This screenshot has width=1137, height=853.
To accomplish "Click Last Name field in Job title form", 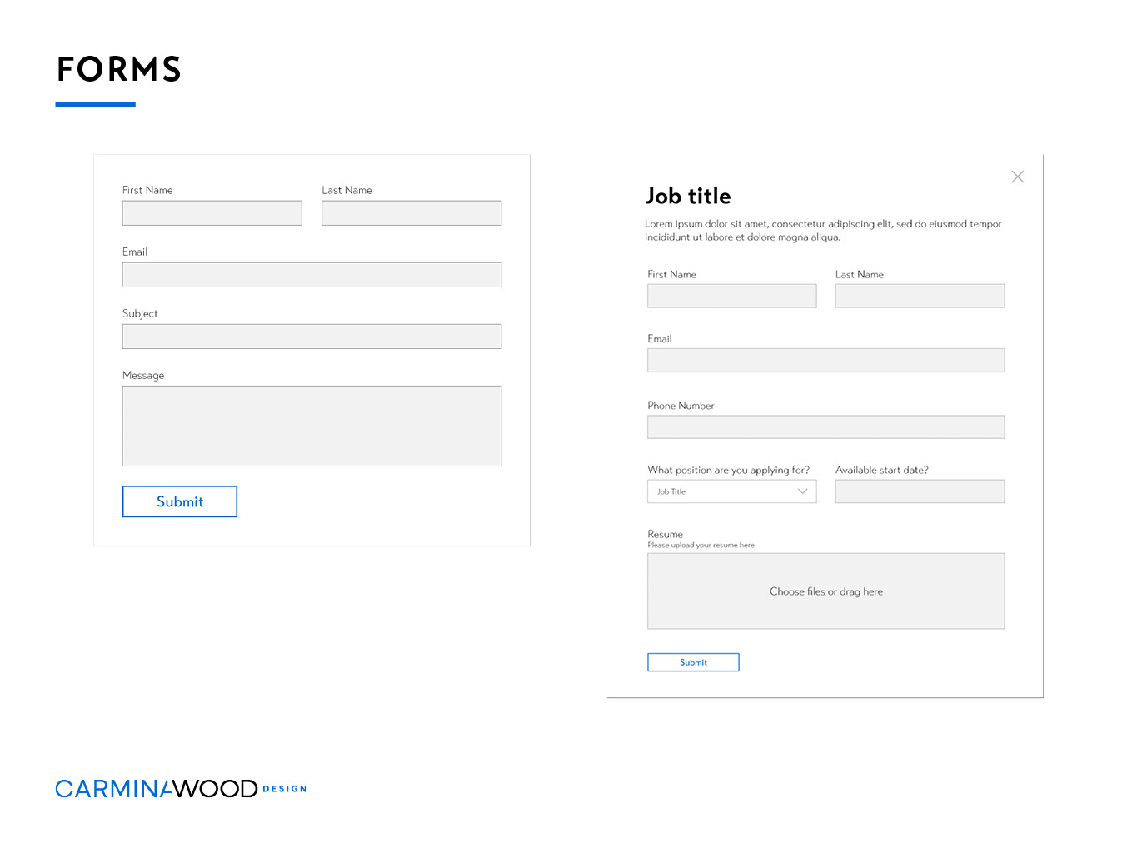I will (920, 296).
